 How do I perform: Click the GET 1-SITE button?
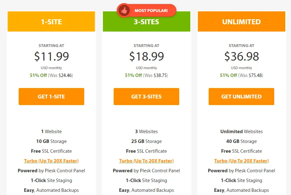[51, 97]
